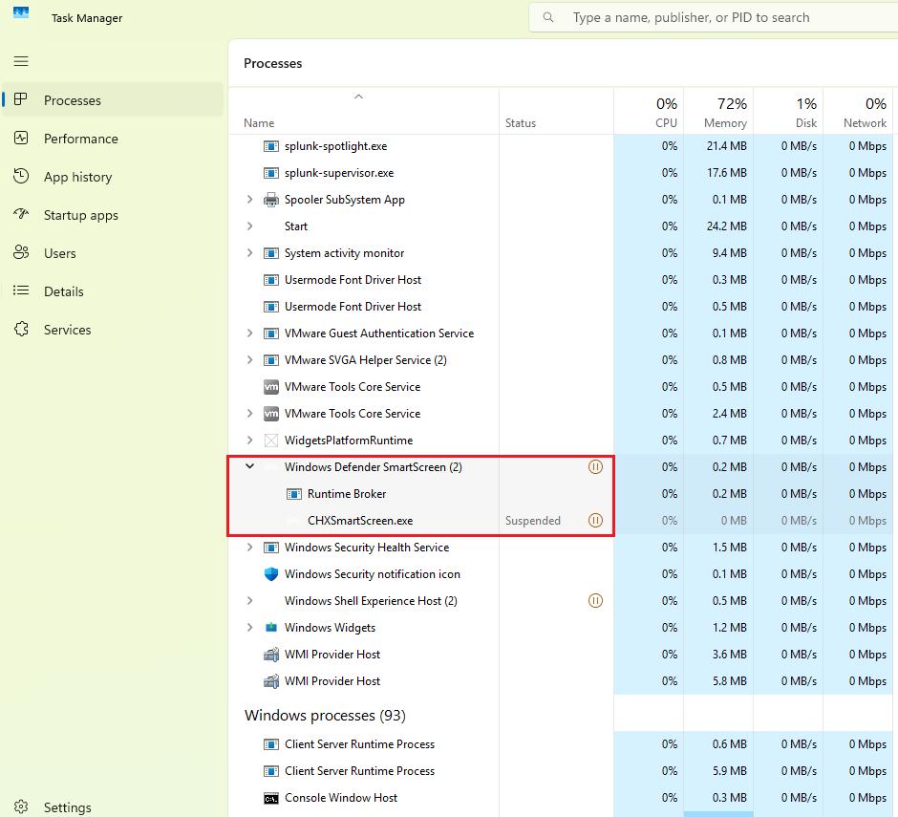Click the search magnifier icon

coord(547,17)
